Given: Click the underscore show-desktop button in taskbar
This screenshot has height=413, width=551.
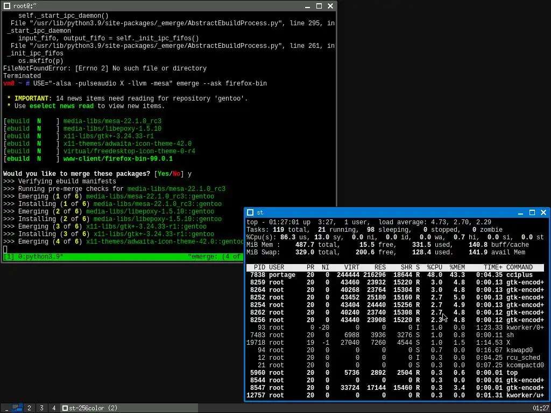Looking at the screenshot, I should point(6,408).
